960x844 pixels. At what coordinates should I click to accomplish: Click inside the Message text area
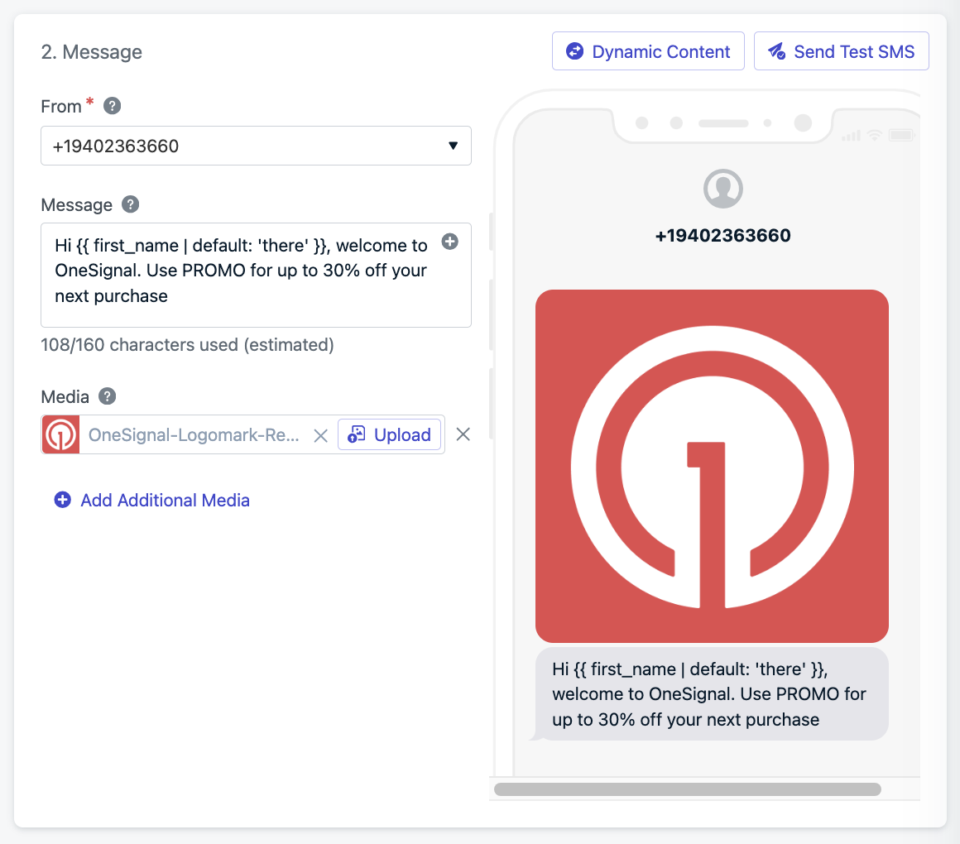[x=256, y=275]
